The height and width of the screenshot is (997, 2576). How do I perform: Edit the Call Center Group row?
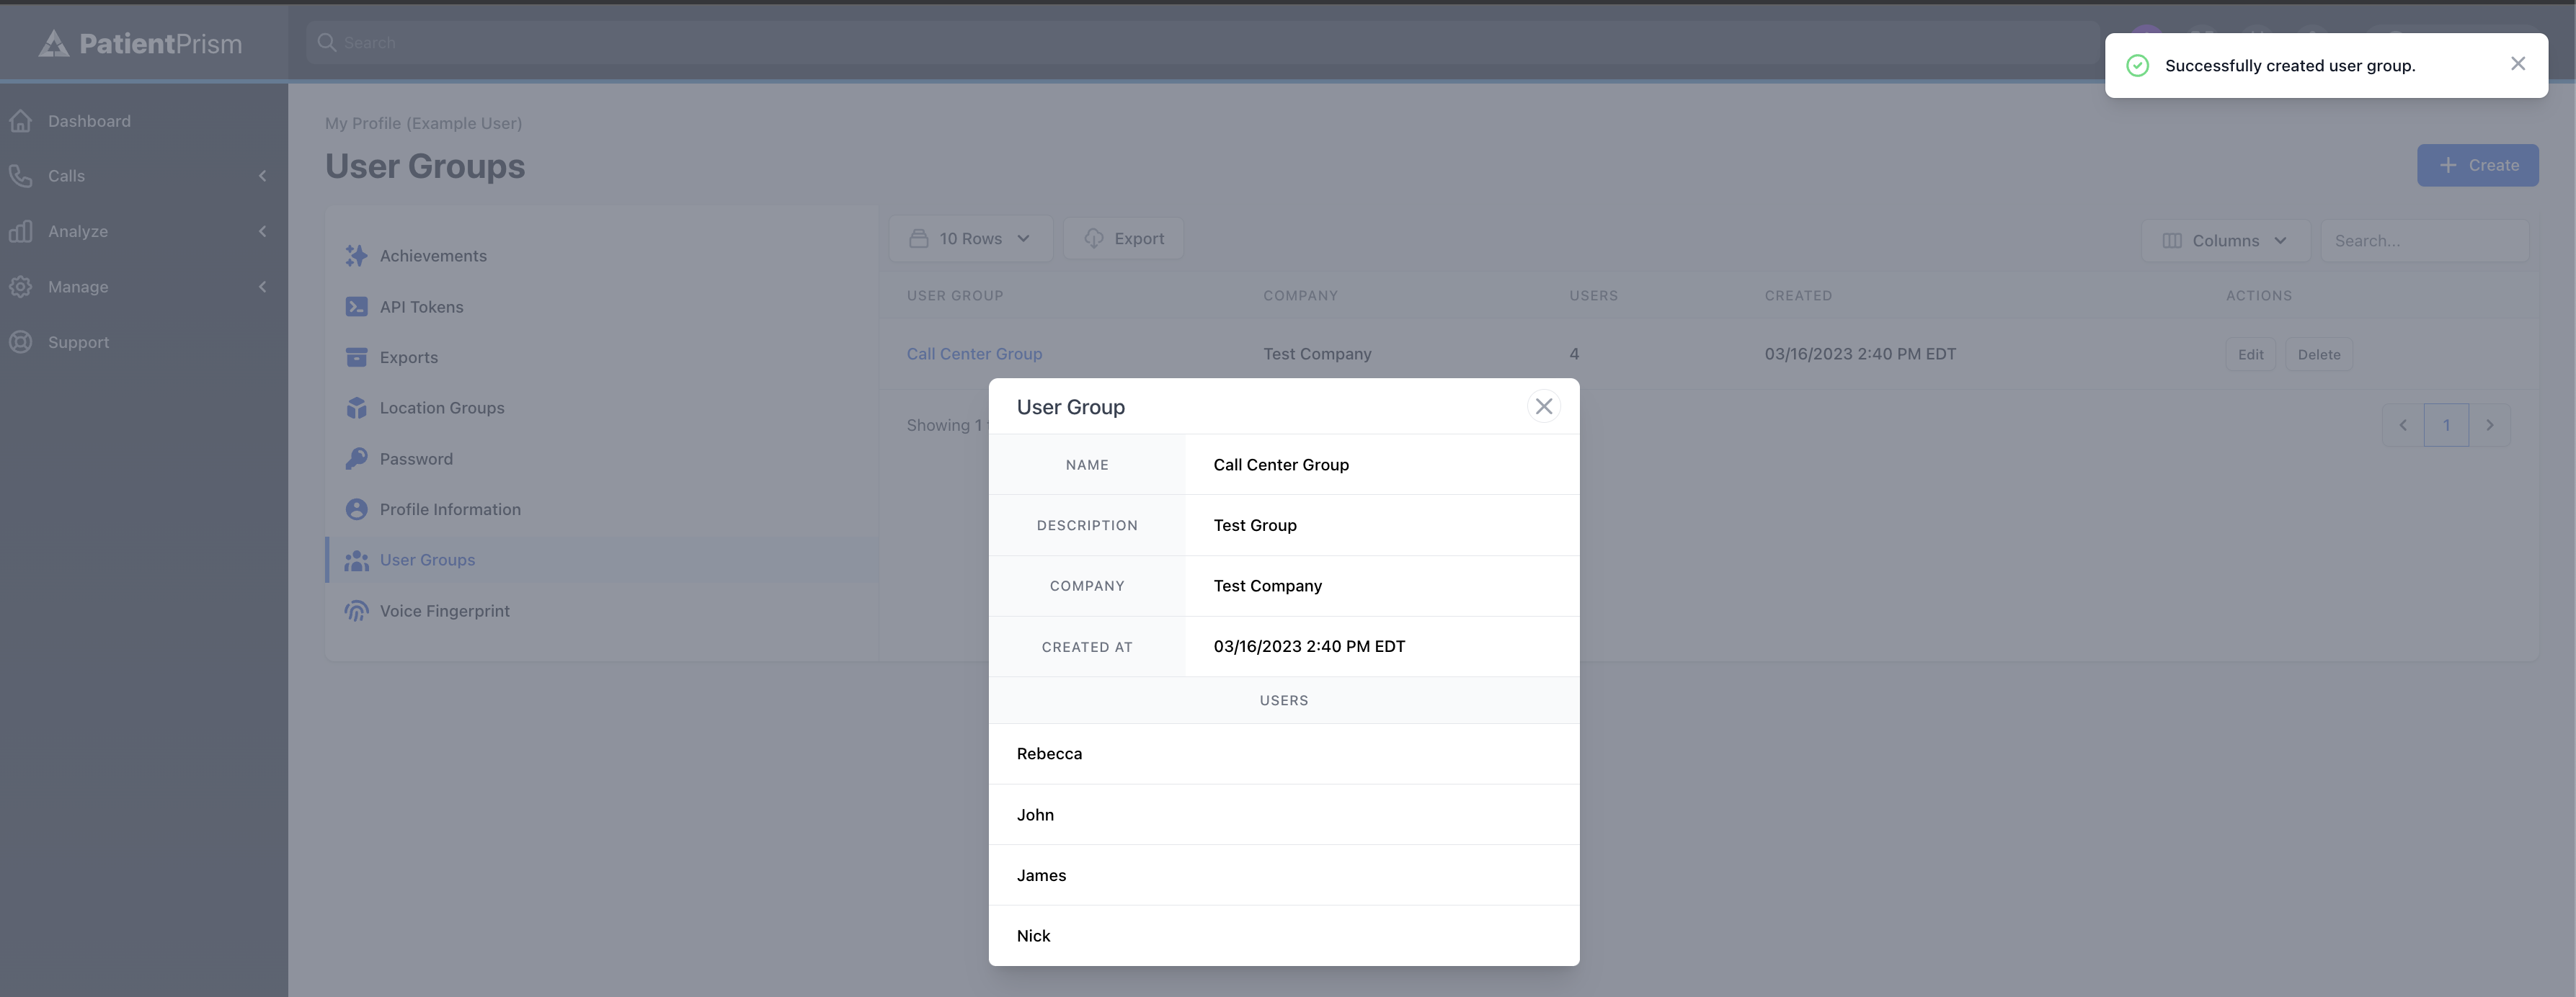tap(2250, 354)
